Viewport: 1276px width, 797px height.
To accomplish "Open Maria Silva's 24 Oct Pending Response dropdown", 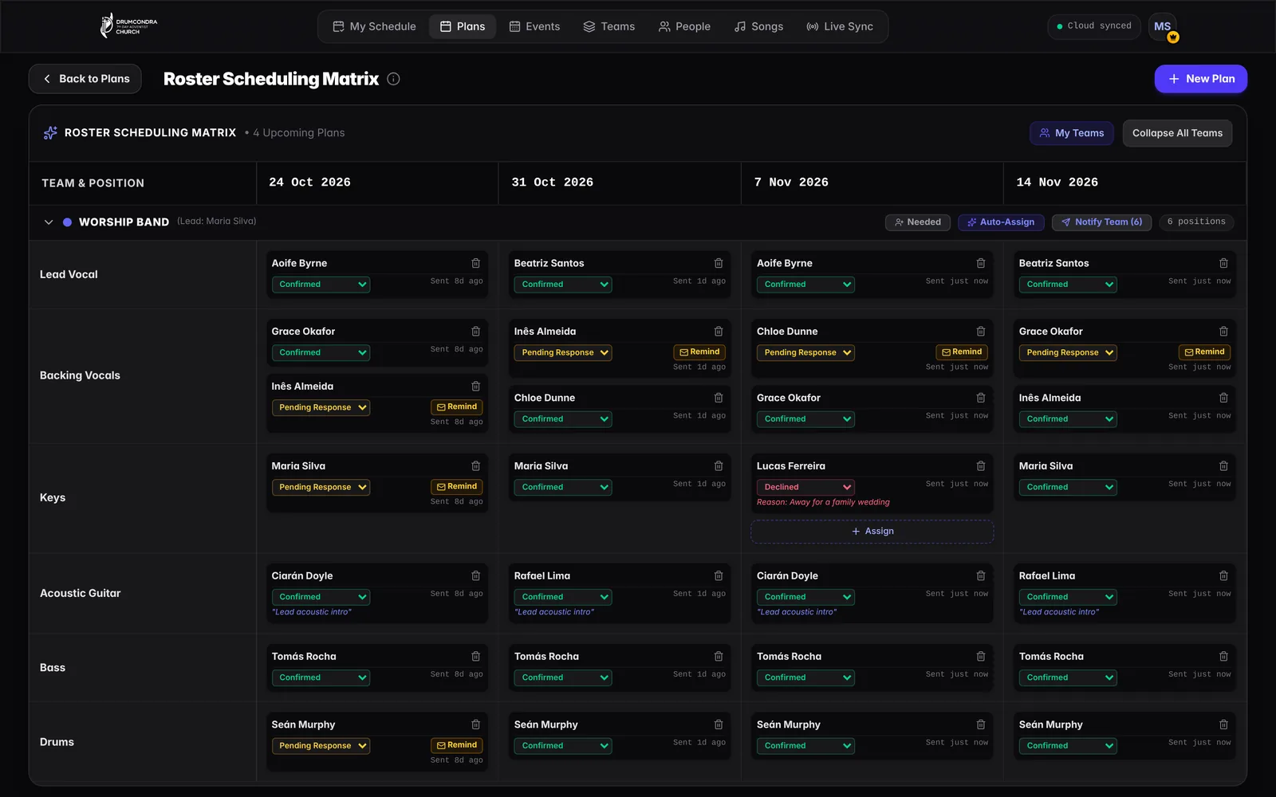I will (321, 487).
